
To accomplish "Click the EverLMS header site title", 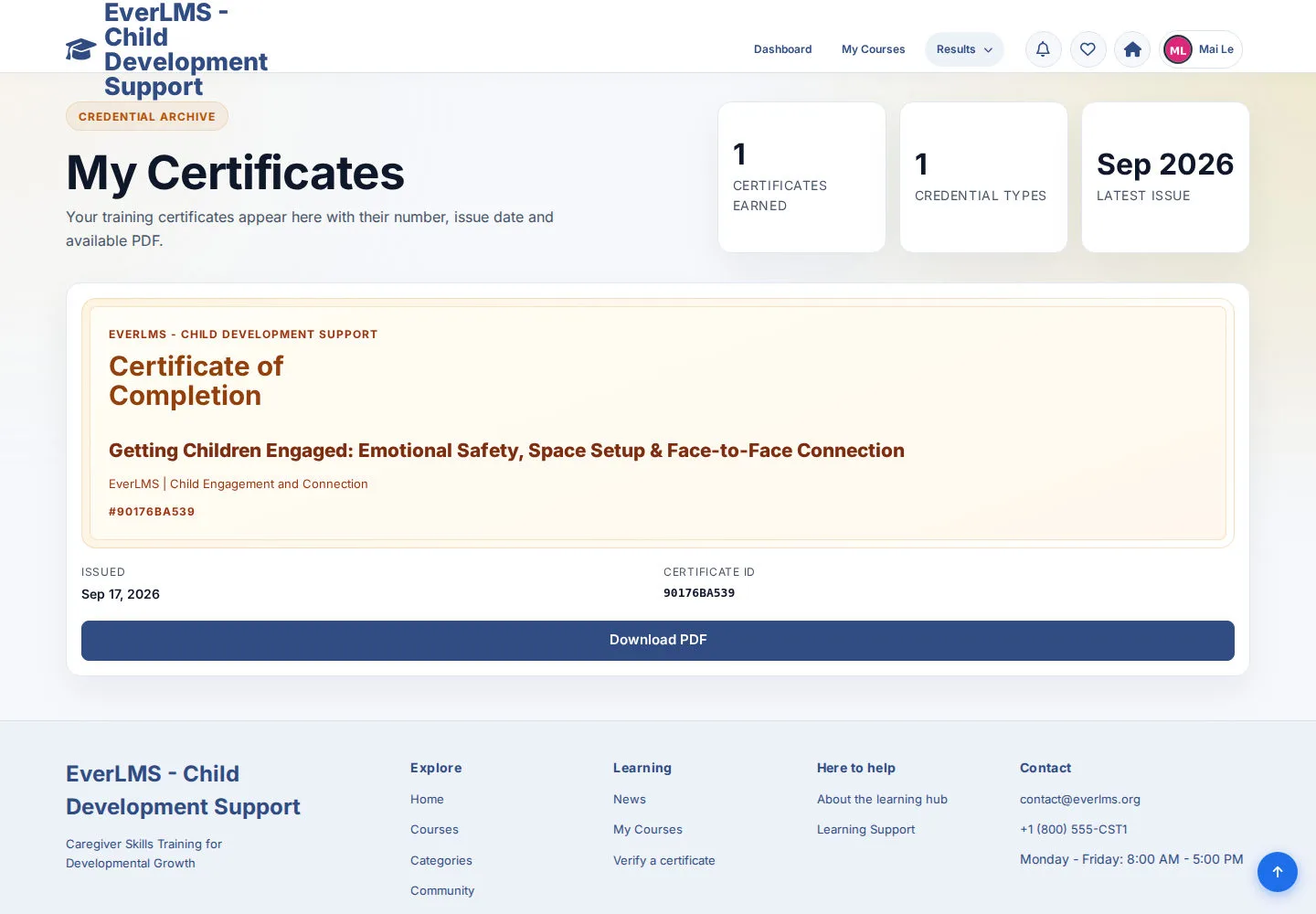I will pyautogui.click(x=186, y=49).
